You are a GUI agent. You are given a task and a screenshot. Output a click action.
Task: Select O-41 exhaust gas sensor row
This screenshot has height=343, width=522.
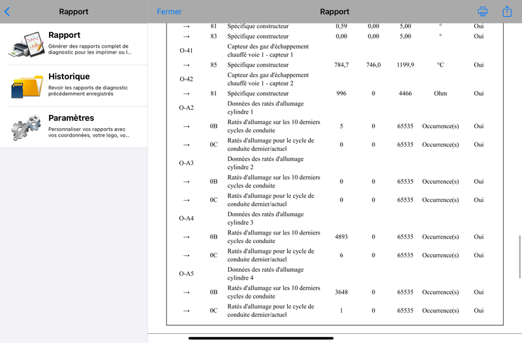click(x=335, y=51)
